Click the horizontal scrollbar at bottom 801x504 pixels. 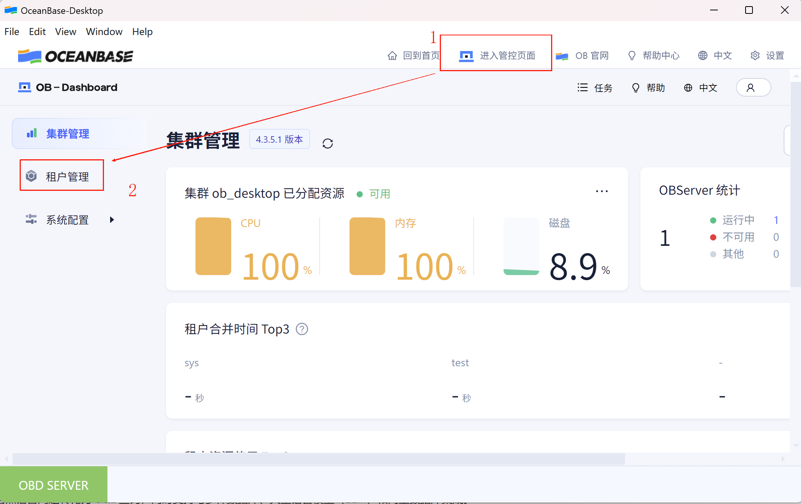point(319,459)
